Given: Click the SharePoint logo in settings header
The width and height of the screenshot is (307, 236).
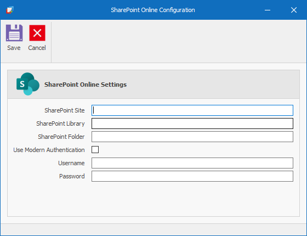Looking at the screenshot, I should click(x=28, y=84).
